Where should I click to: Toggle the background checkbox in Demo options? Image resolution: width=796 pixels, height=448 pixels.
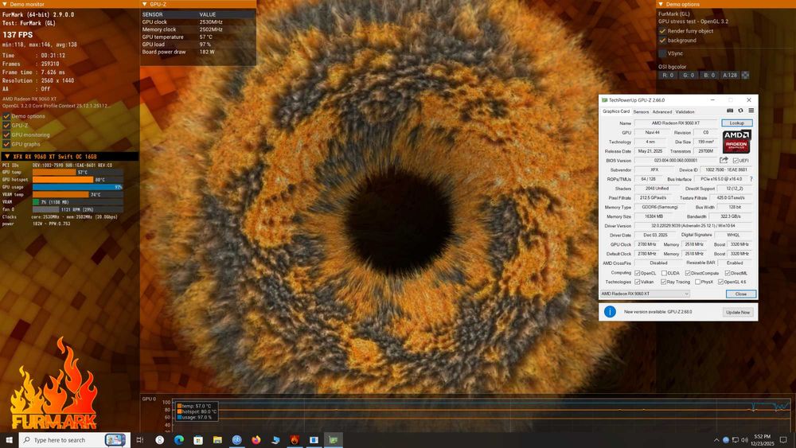pos(662,40)
